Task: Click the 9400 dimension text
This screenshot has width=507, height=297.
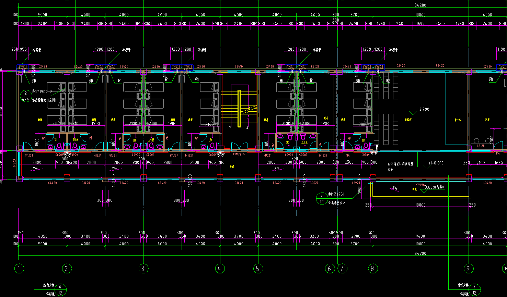Action: 420,236
